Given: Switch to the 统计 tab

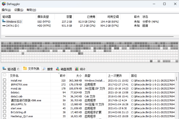Looking at the screenshot, I should tap(80, 69).
